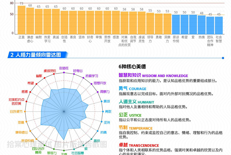Select the 创造性 label on the radar chart
The height and width of the screenshot is (155, 231).
[x=64, y=68]
